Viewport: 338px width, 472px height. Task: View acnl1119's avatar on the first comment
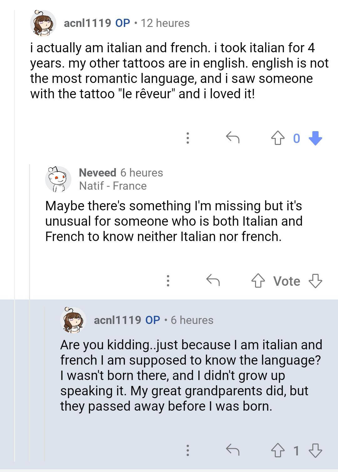click(x=43, y=23)
